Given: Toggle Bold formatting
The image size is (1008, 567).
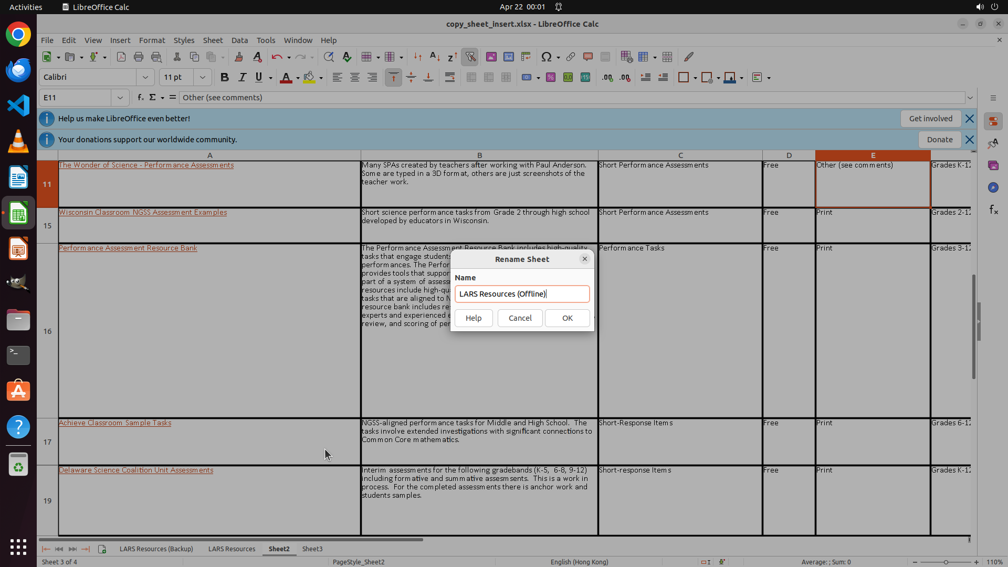Looking at the screenshot, I should (x=225, y=78).
